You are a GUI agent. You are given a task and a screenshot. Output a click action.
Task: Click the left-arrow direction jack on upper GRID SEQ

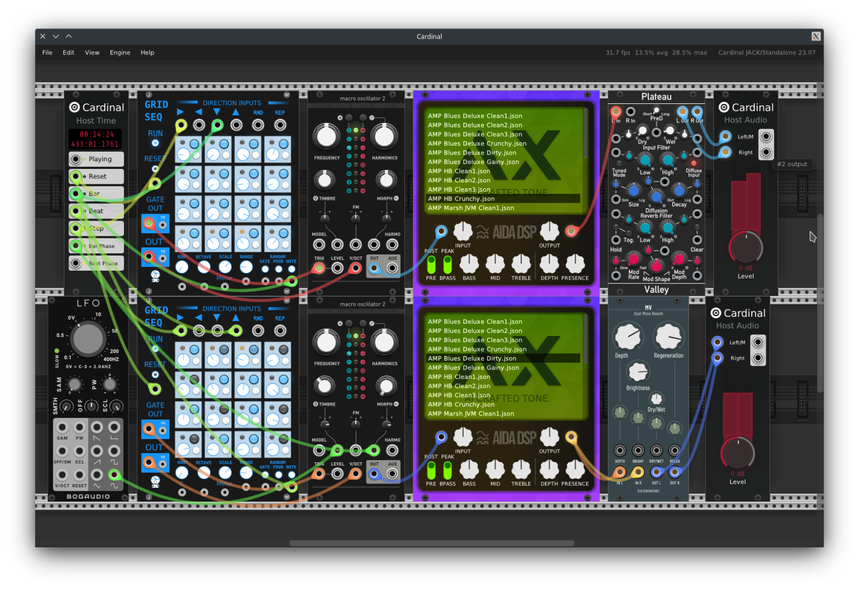pyautogui.click(x=199, y=125)
